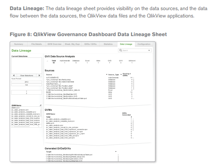The image size is (212, 168).
Task: Open the QVW Overview tab
Action: pyautogui.click(x=54, y=44)
